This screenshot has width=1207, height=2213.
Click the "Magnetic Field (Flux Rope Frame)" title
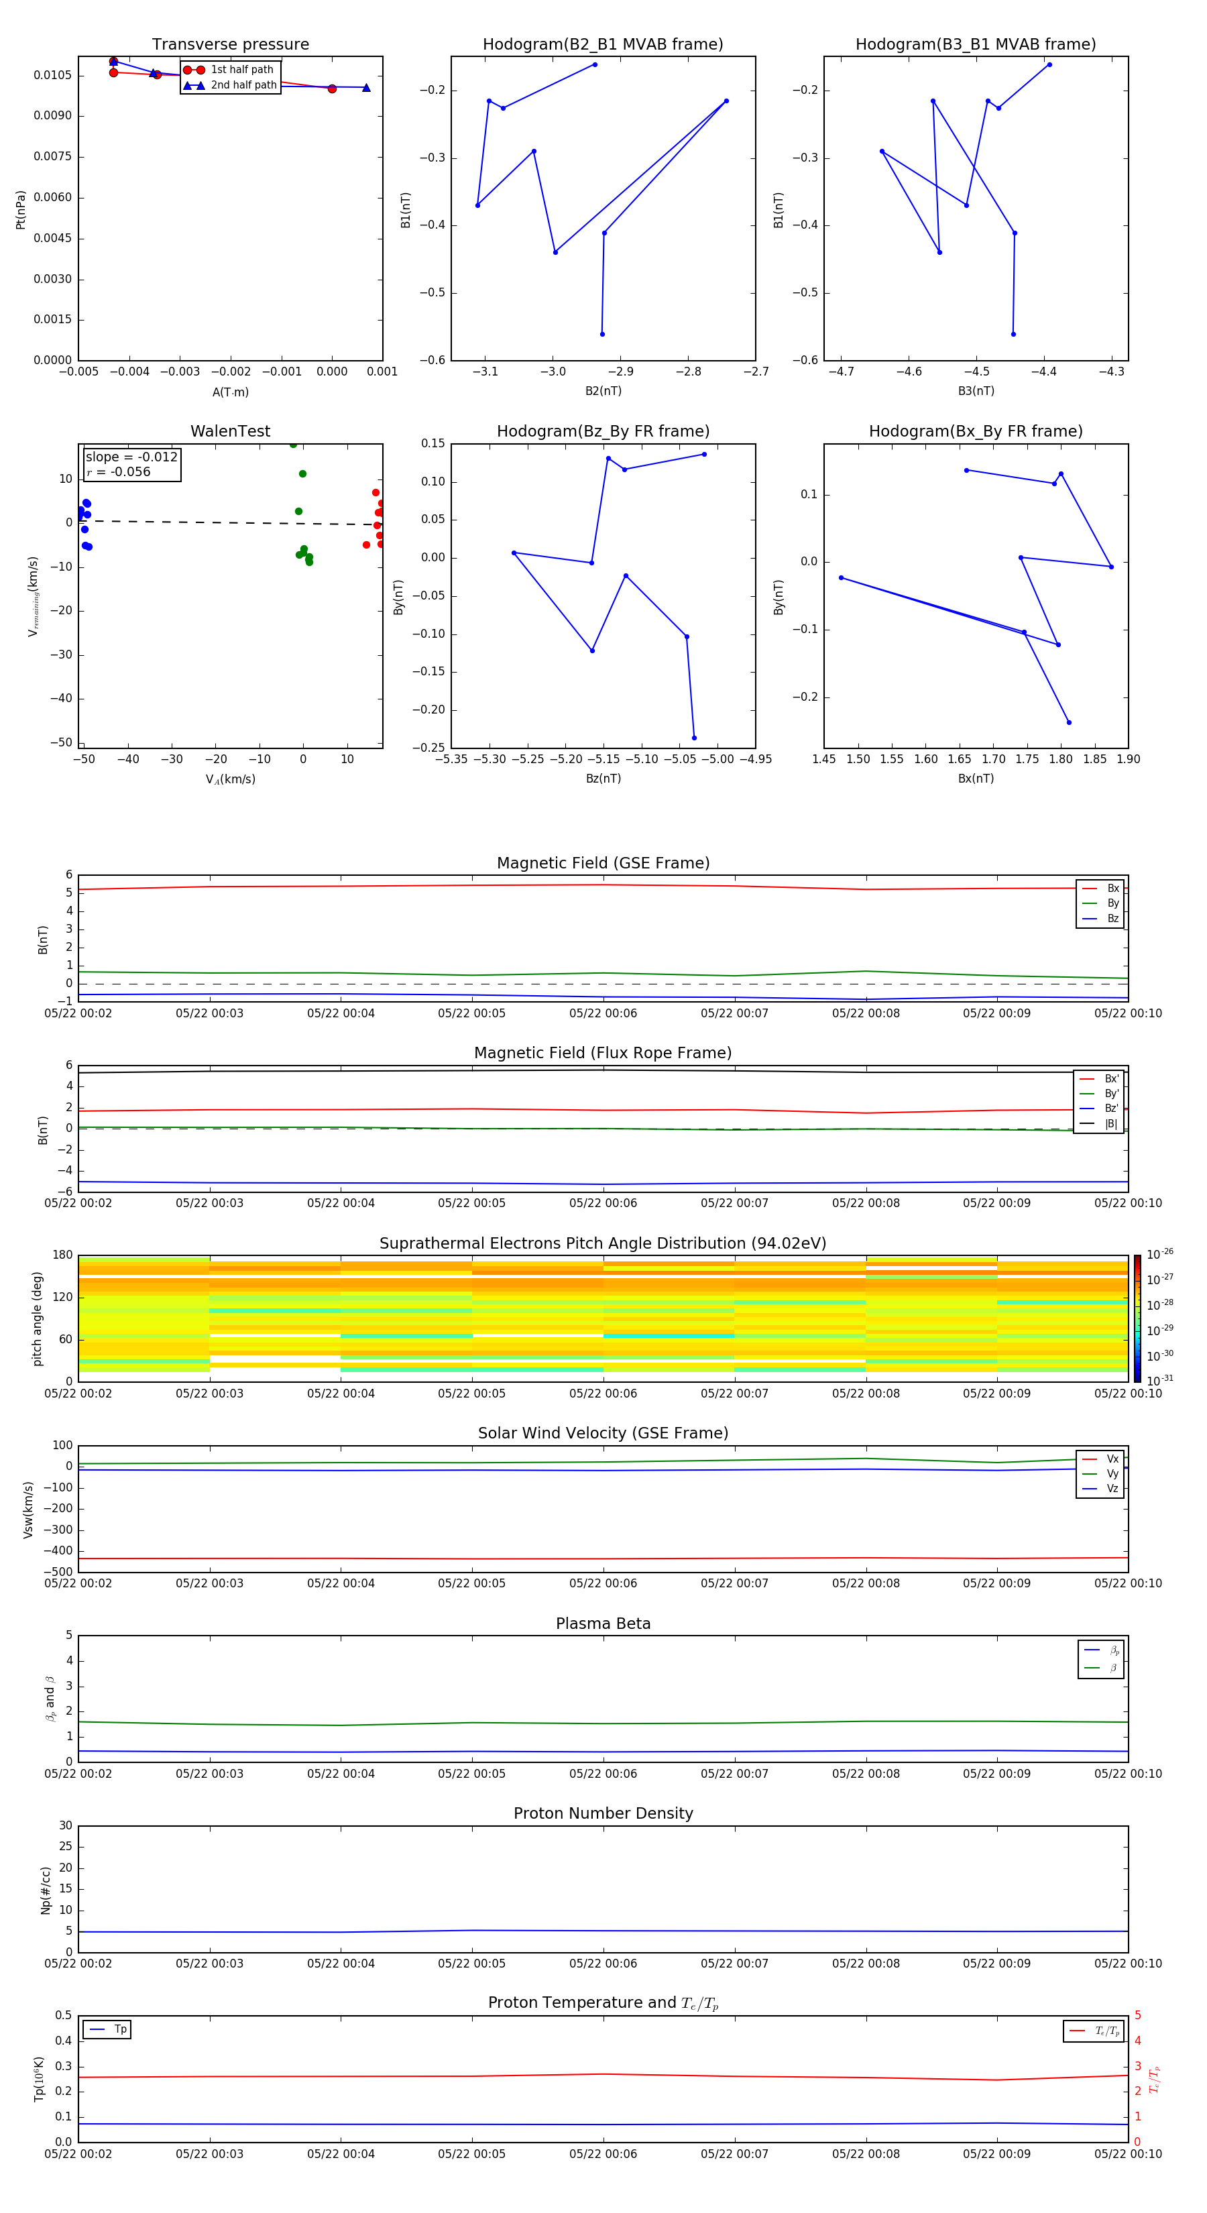pos(603,1054)
